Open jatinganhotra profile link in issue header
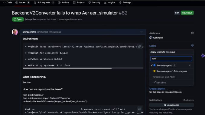Screen dimensions: 205x115 click(x=32, y=19)
